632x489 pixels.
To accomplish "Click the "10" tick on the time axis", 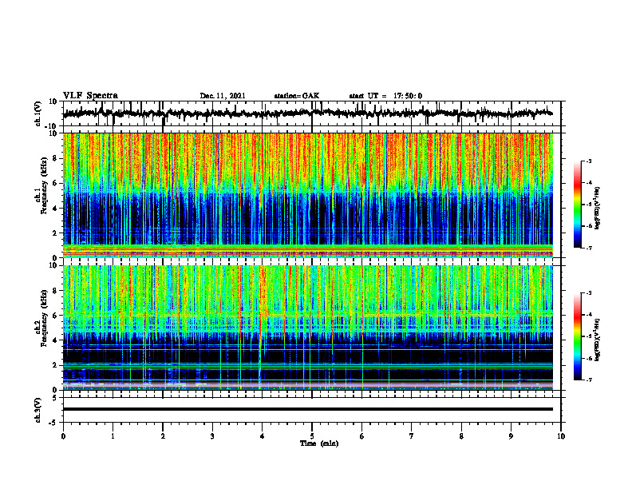I will (561, 436).
